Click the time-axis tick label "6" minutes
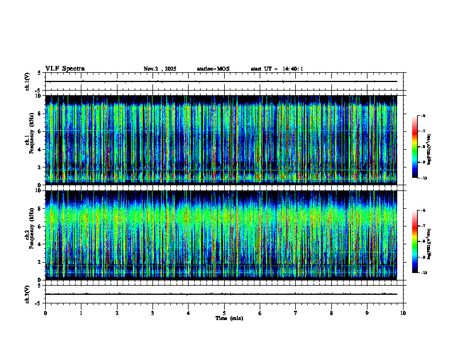This screenshot has height=351, width=454. 260,313
